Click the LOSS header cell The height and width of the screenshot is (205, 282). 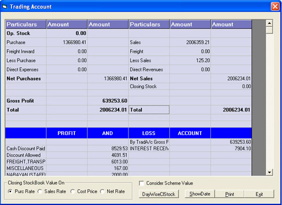149,133
